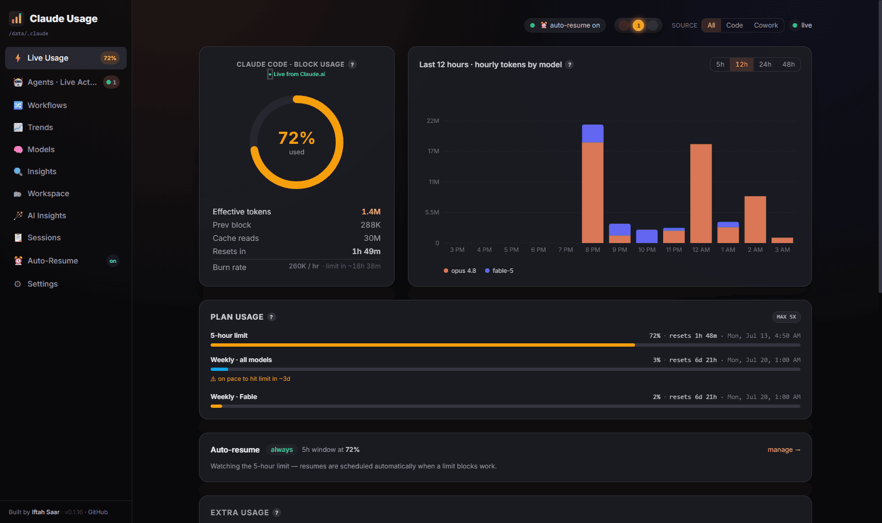
Task: Click the help icon beside Block Usage
Action: pyautogui.click(x=352, y=64)
